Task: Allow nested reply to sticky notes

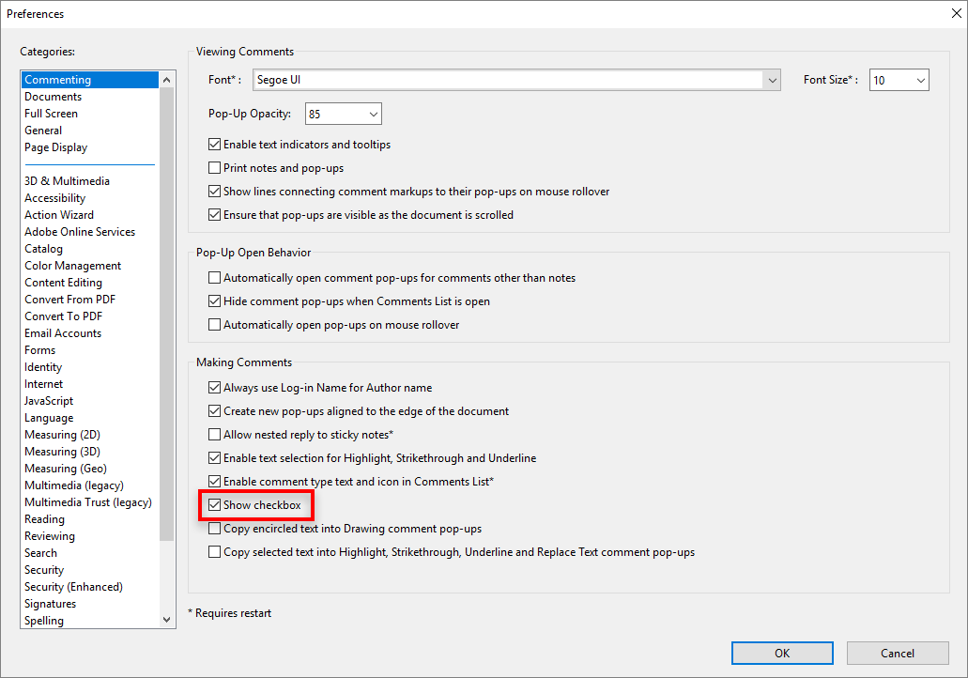Action: click(x=214, y=435)
